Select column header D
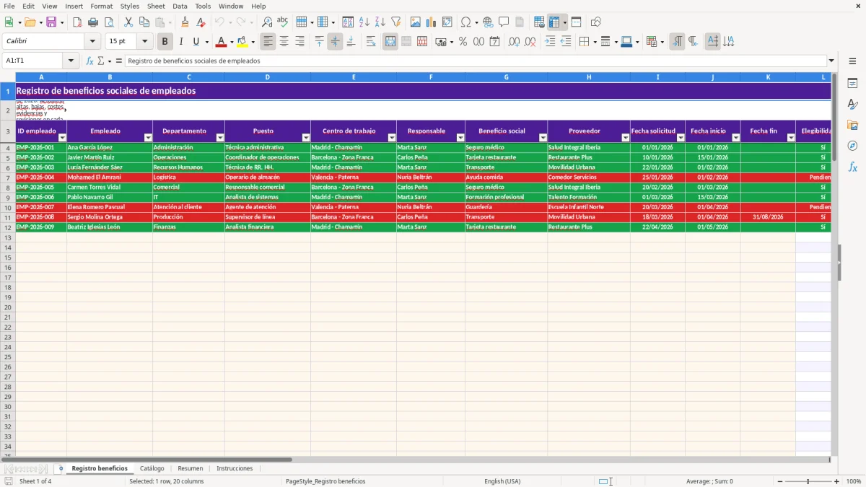Viewport: 866px width, 487px height. [268, 77]
